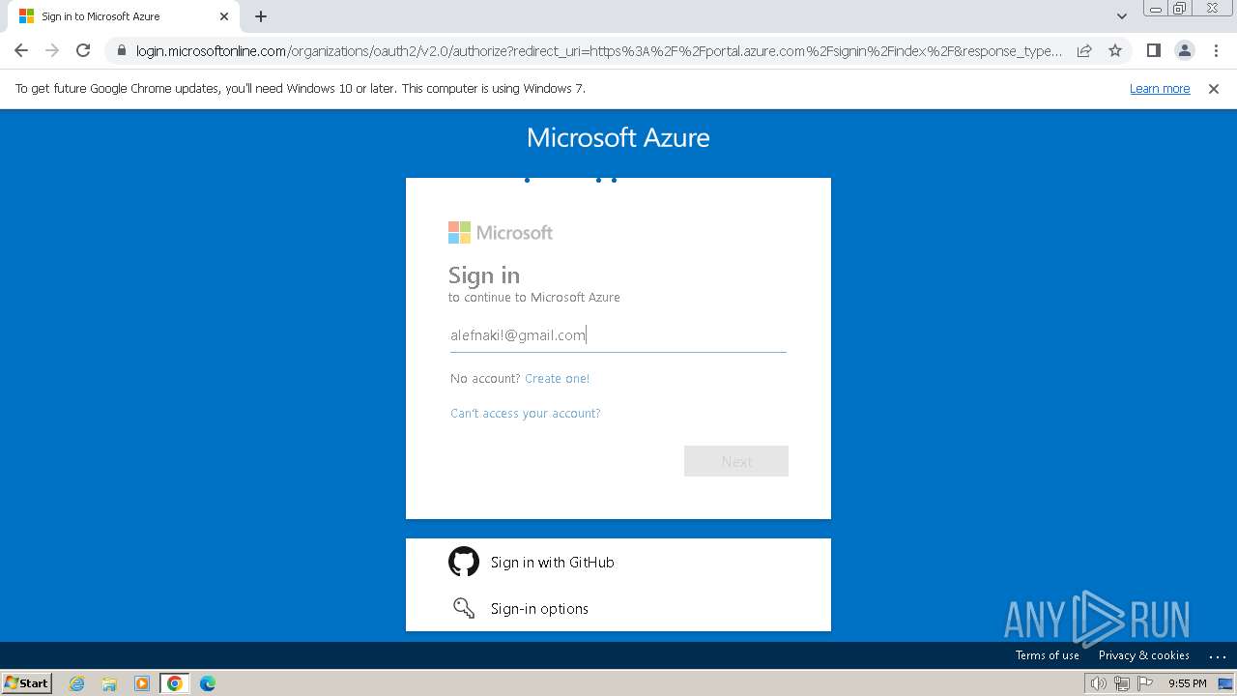Screen dimensions: 1237x696
Task: Open the Chrome three-dot menu
Action: pos(1216,50)
